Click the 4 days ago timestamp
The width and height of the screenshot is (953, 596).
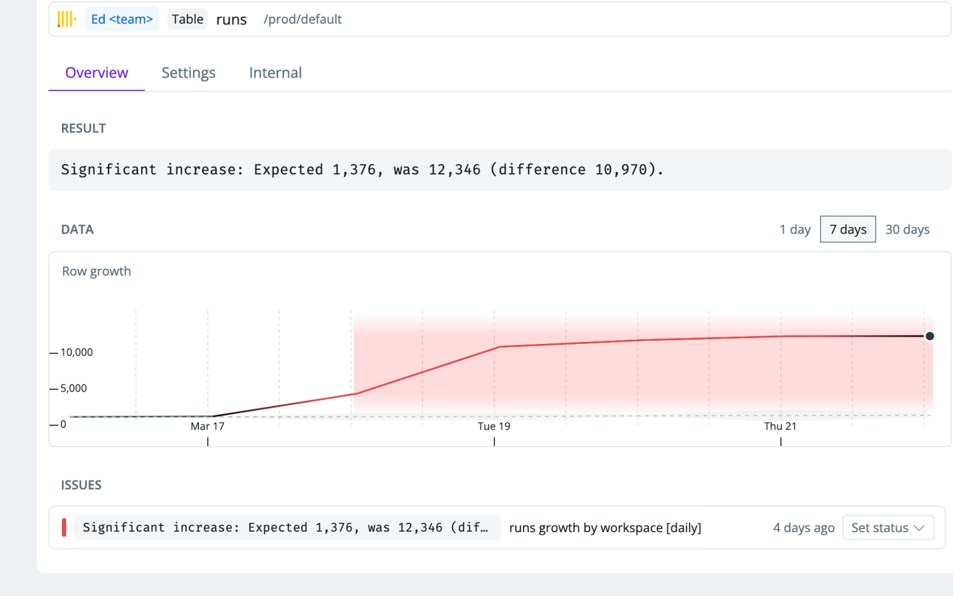pos(803,527)
